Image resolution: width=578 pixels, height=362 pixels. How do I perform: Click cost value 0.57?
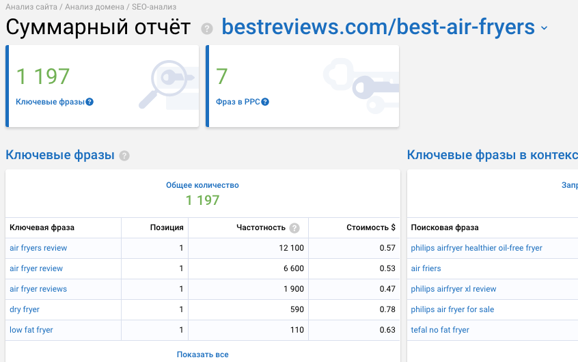pyautogui.click(x=387, y=248)
